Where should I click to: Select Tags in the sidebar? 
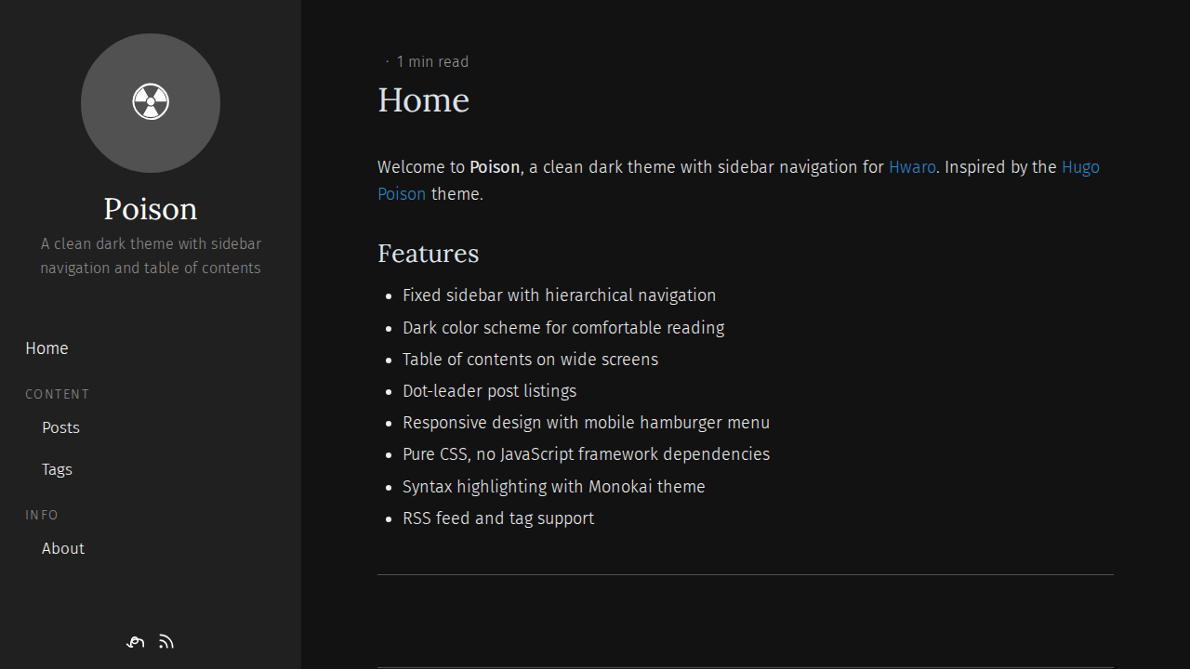coord(57,470)
